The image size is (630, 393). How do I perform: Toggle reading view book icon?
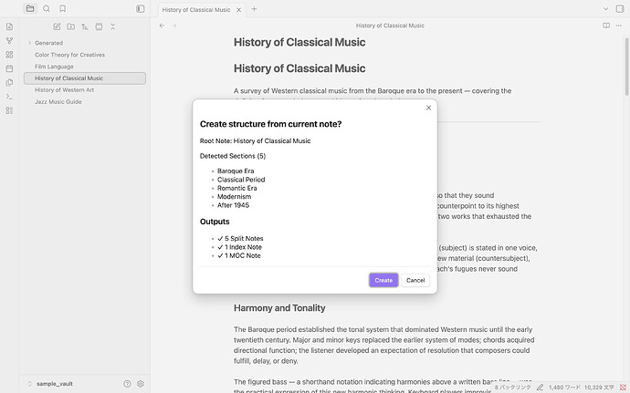coord(606,26)
